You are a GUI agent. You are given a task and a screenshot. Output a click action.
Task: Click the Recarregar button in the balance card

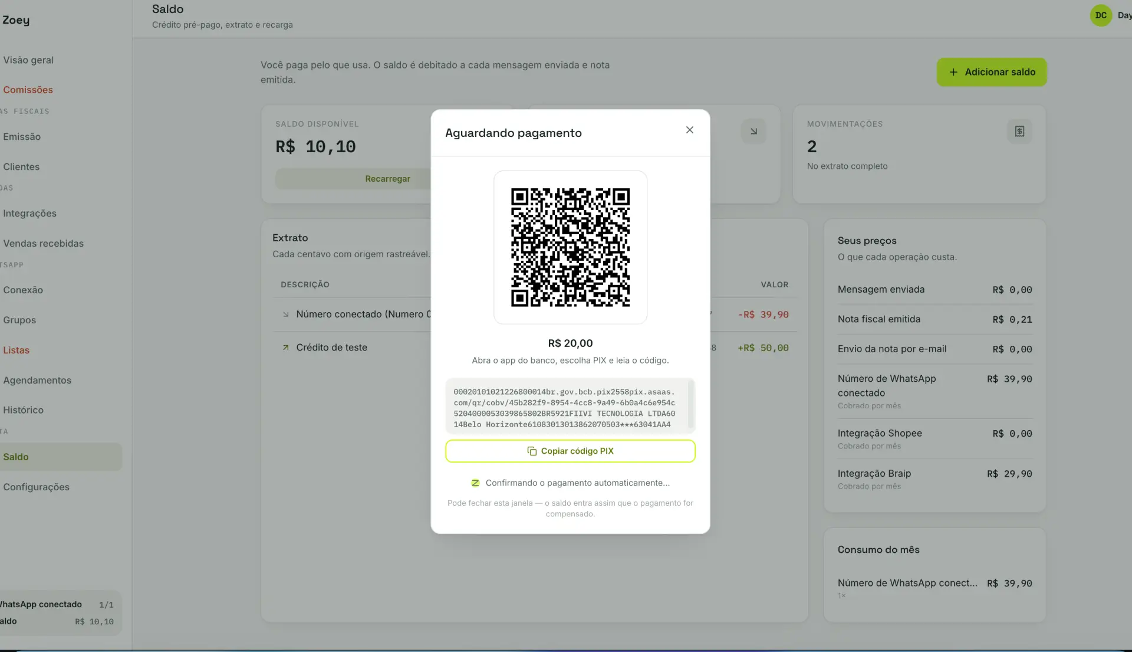tap(387, 179)
